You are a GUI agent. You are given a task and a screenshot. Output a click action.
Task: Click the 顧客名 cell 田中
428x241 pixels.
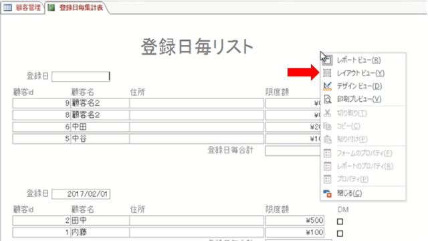point(100,220)
